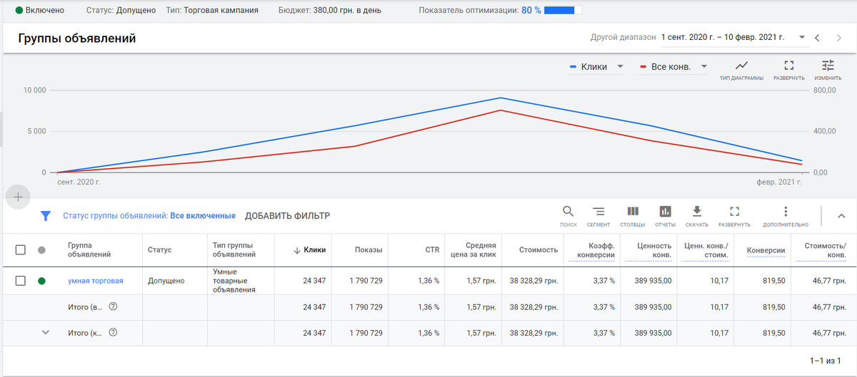Click the Группа объявлений column header

tap(89, 250)
